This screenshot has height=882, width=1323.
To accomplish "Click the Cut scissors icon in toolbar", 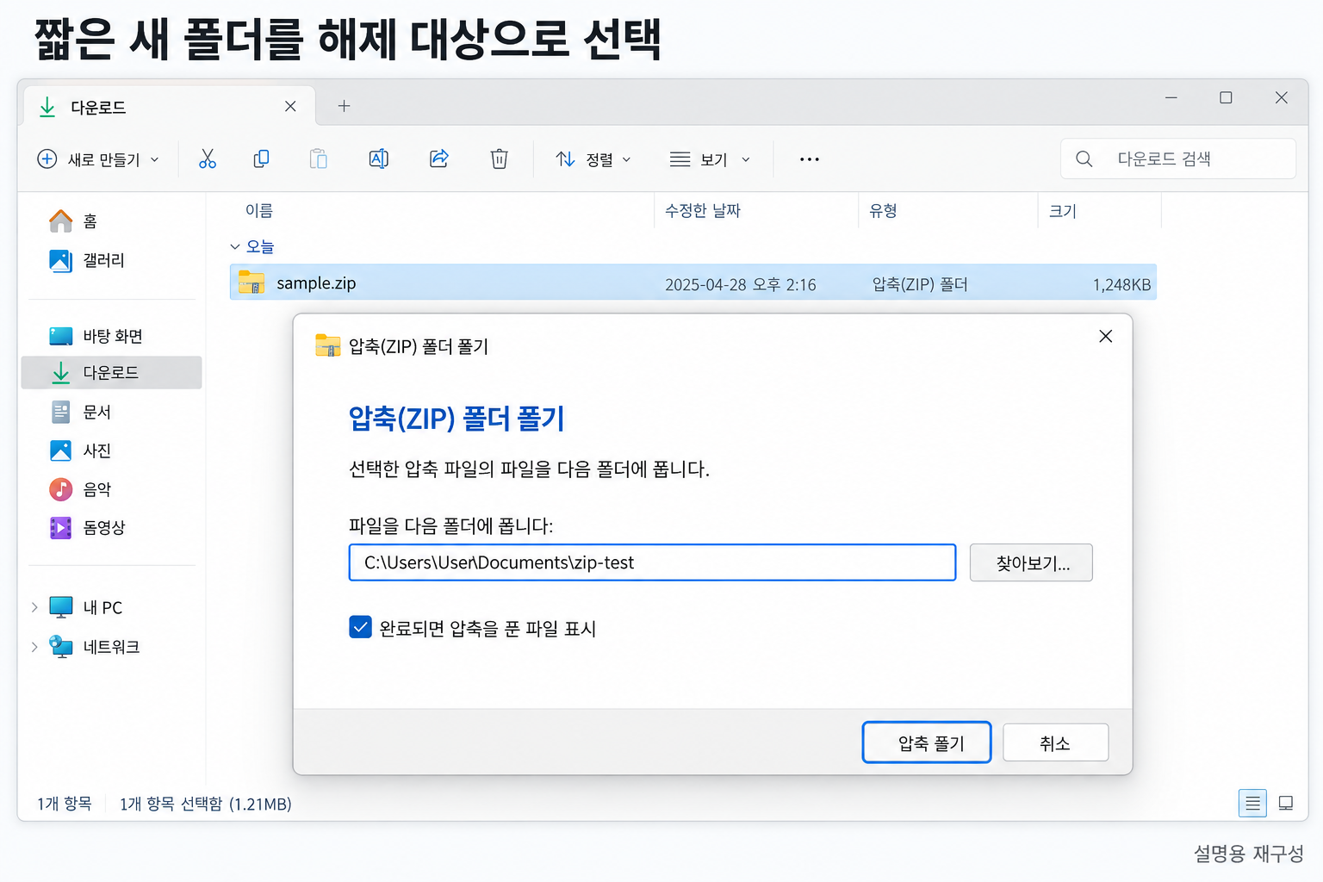I will click(x=208, y=158).
